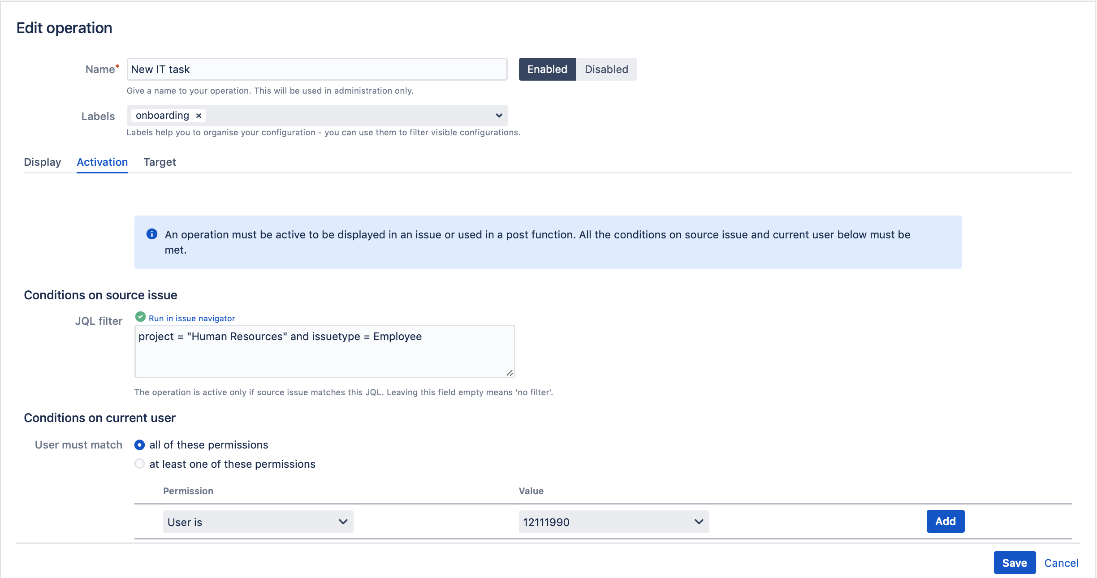
Task: Click the Add button to confirm permission
Action: click(x=945, y=522)
